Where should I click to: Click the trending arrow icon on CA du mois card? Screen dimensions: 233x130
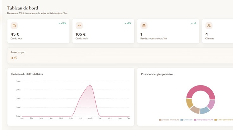pyautogui.click(x=79, y=26)
